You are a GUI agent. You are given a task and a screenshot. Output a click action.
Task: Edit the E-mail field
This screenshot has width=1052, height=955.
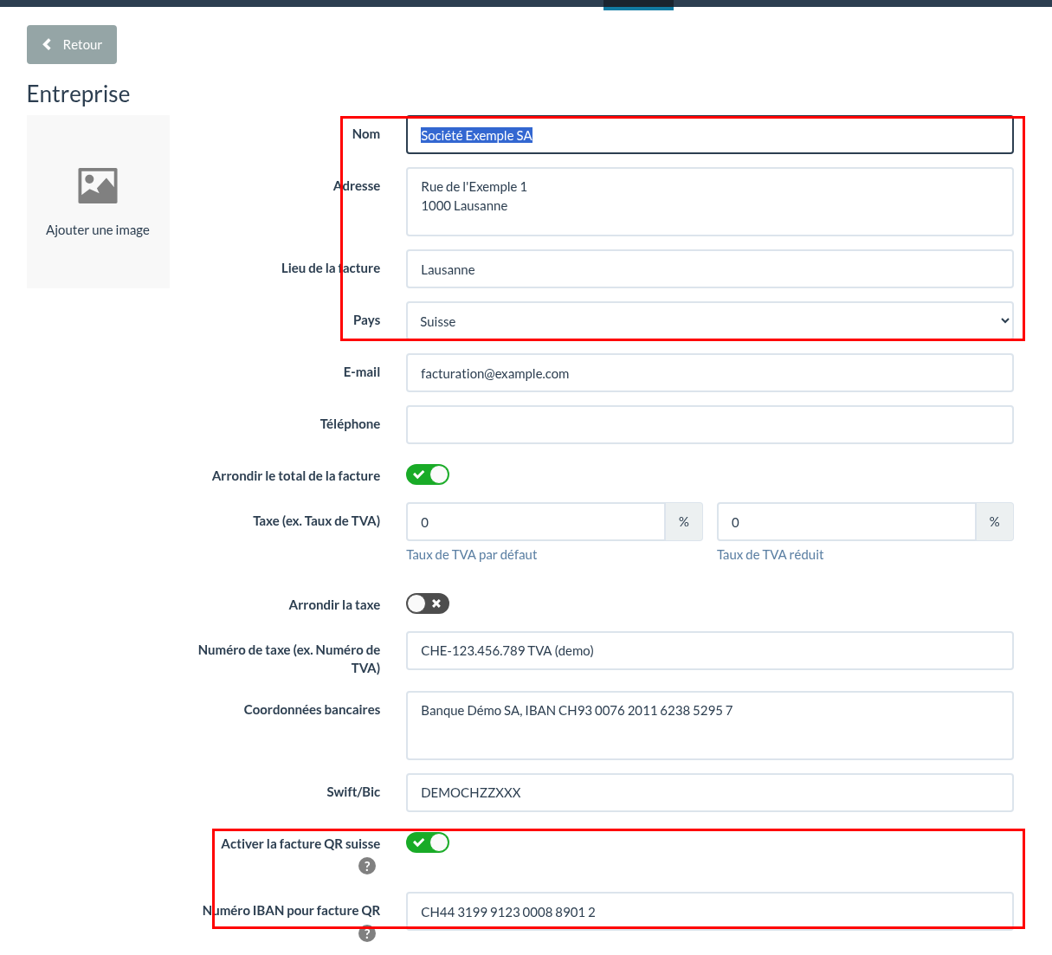point(710,373)
